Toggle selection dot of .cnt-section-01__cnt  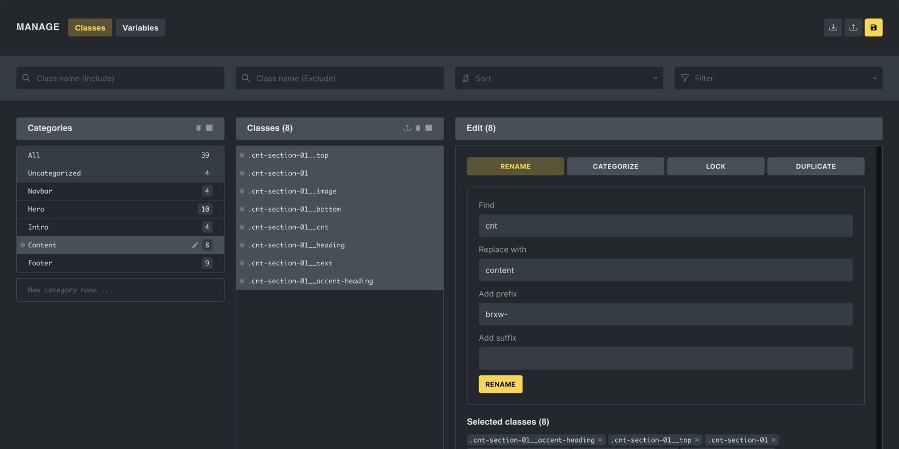pos(242,227)
